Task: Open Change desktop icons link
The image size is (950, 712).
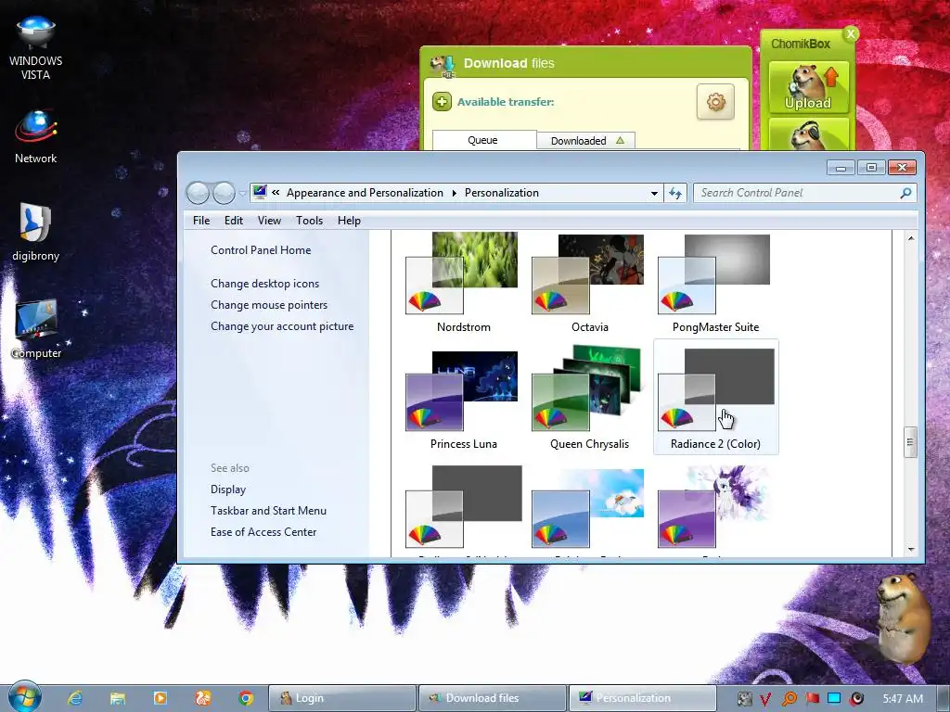Action: click(264, 284)
